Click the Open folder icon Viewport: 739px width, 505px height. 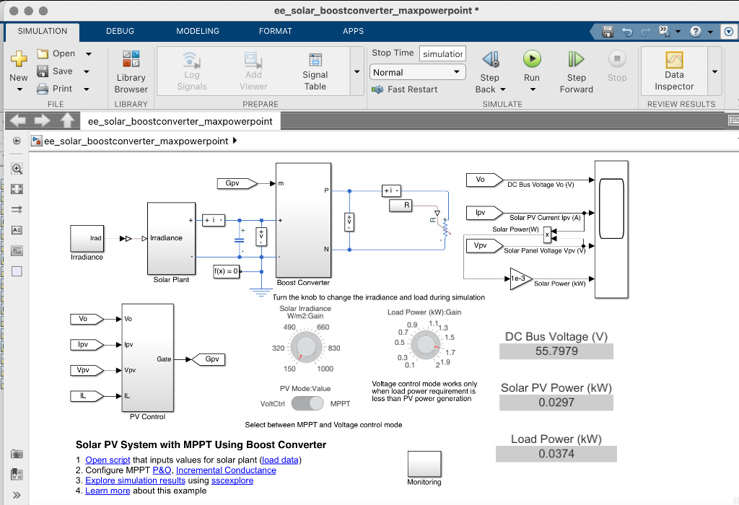pos(43,53)
